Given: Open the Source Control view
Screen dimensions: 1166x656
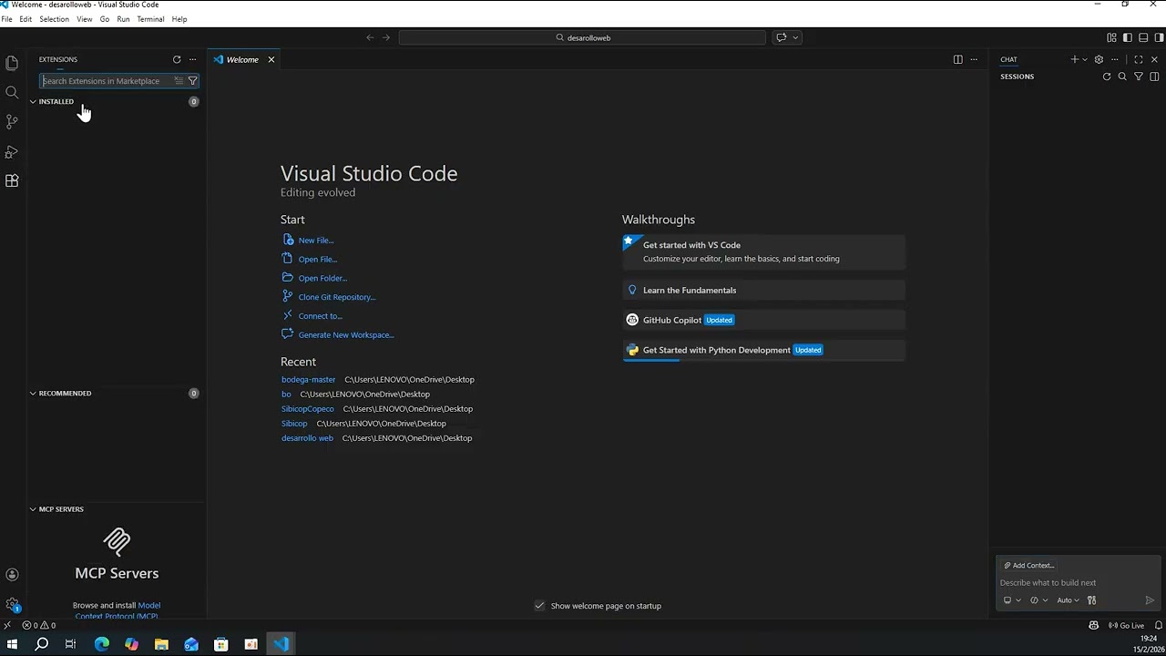Looking at the screenshot, I should [12, 121].
